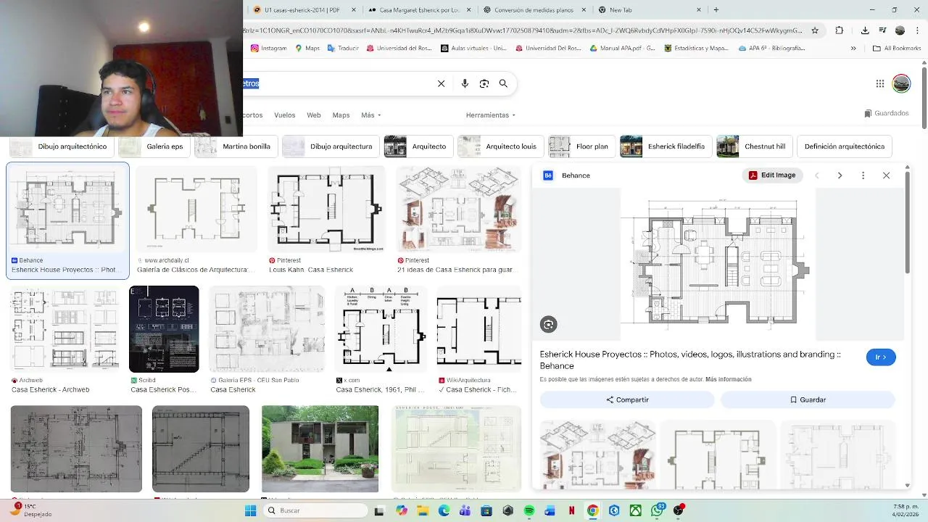Viewport: 928px width, 522px height.
Task: Filter by Chestnut hill chip
Action: 753,146
